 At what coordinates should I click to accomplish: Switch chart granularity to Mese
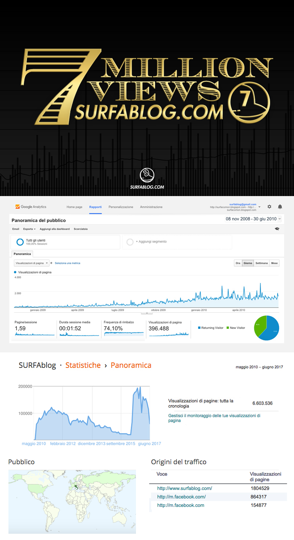274,263
